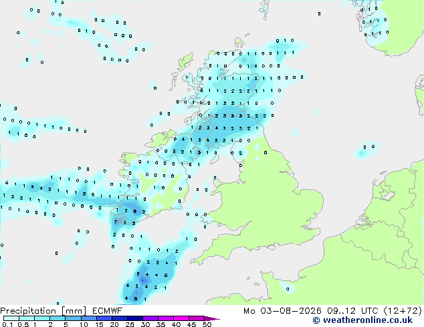
Task: Click the over-50 mm arrow tip of legend
Action: (212, 318)
